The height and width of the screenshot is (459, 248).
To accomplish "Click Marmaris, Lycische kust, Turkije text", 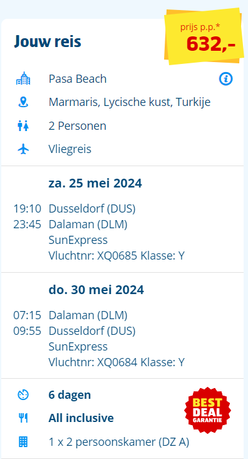I will pyautogui.click(x=130, y=102).
